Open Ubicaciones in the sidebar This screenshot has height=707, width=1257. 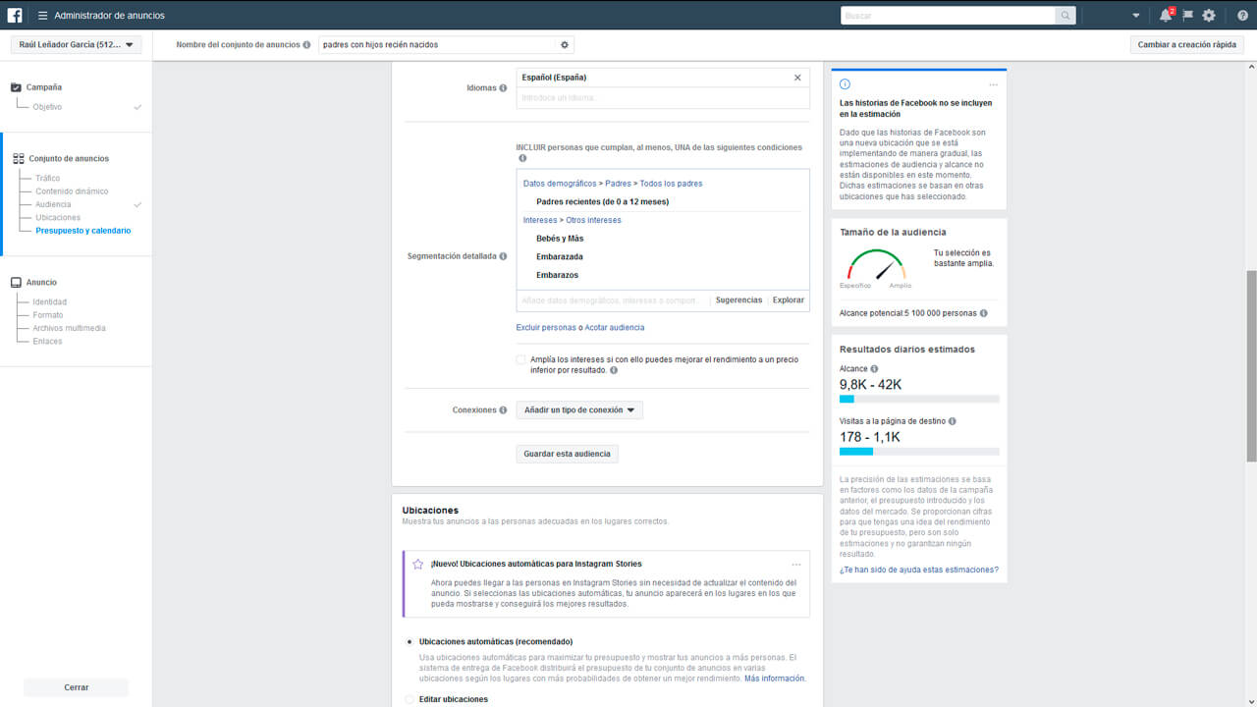coord(58,217)
